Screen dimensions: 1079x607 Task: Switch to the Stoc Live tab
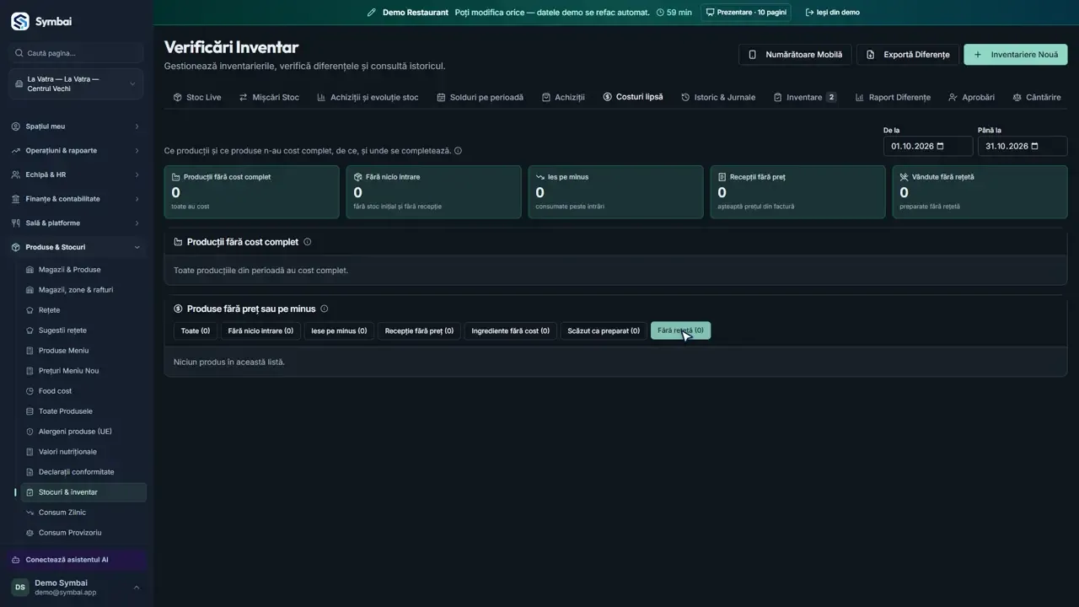(x=197, y=97)
